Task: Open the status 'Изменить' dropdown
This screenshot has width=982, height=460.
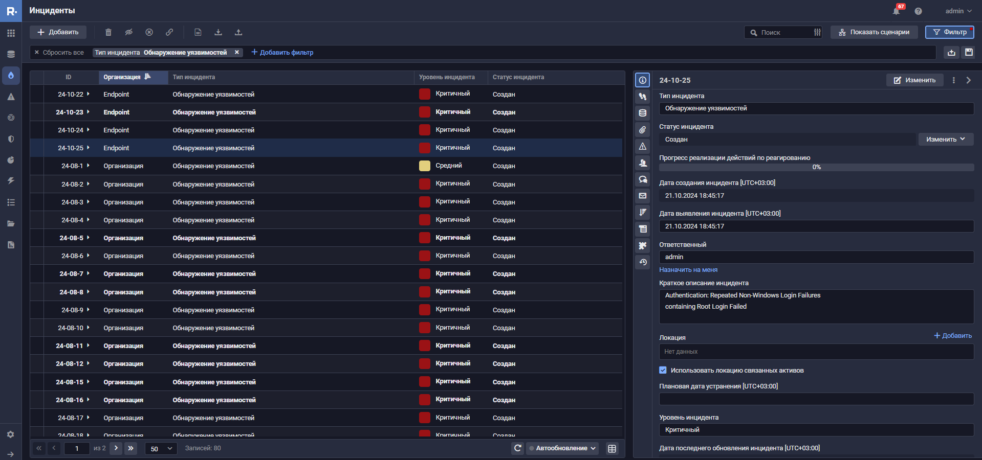Action: [945, 139]
